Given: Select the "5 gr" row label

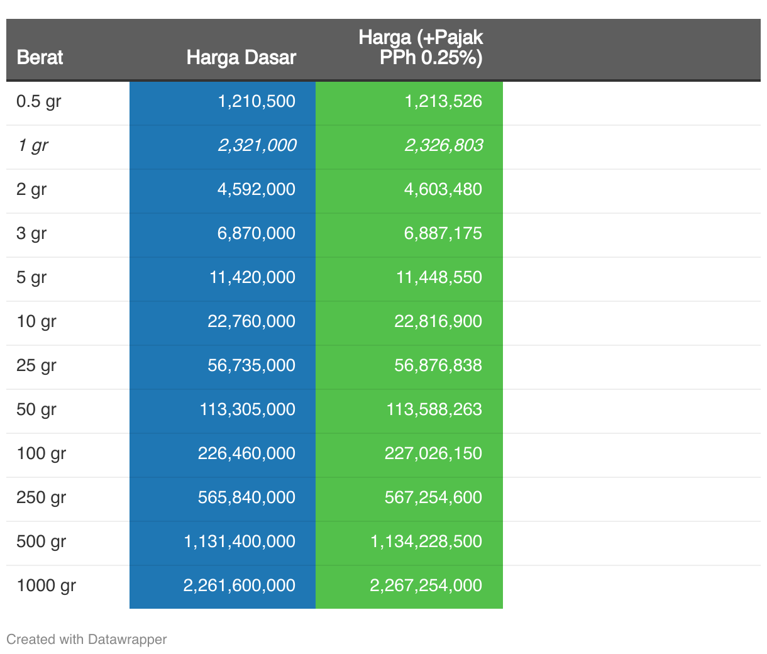Looking at the screenshot, I should (31, 277).
